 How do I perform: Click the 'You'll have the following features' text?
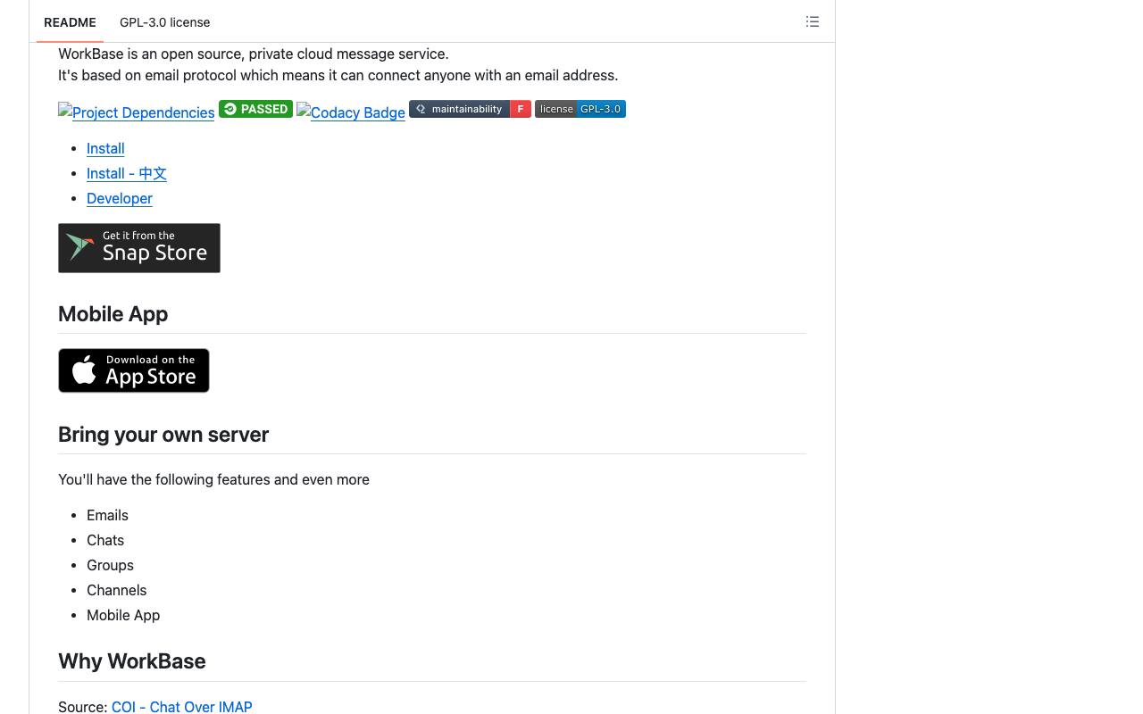tap(214, 479)
